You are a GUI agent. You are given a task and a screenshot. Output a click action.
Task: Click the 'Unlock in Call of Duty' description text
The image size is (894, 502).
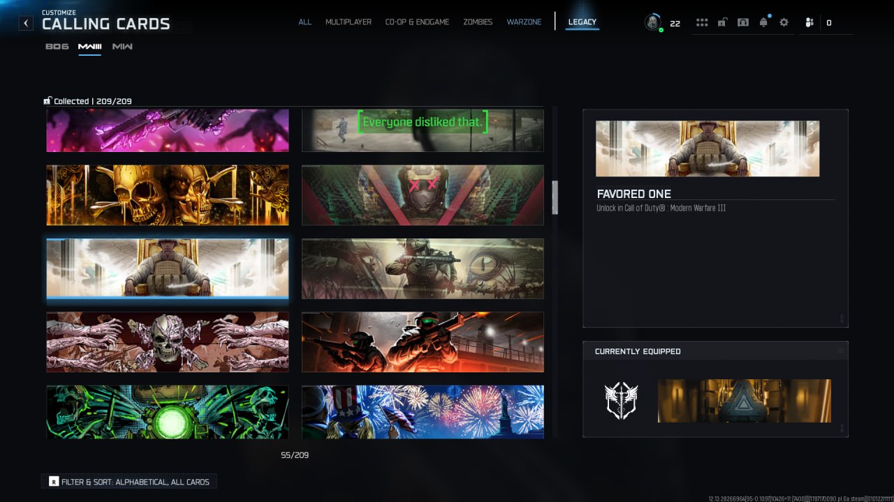(661, 208)
